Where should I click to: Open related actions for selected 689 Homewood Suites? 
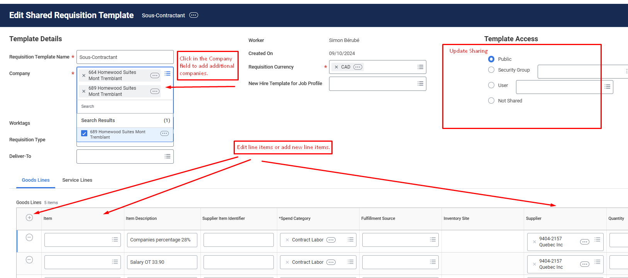point(155,91)
